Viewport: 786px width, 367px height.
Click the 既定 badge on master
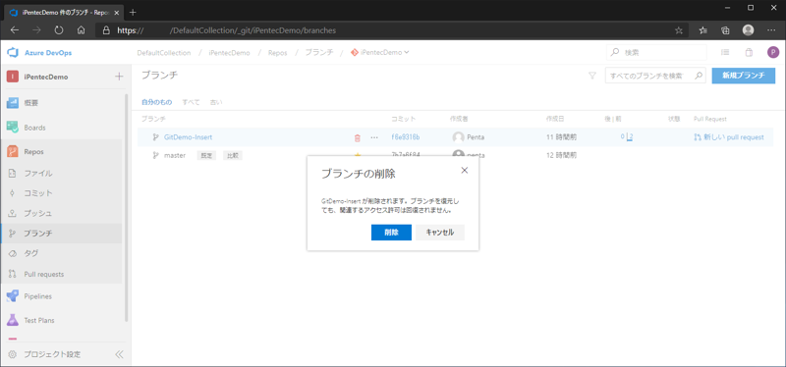[206, 156]
